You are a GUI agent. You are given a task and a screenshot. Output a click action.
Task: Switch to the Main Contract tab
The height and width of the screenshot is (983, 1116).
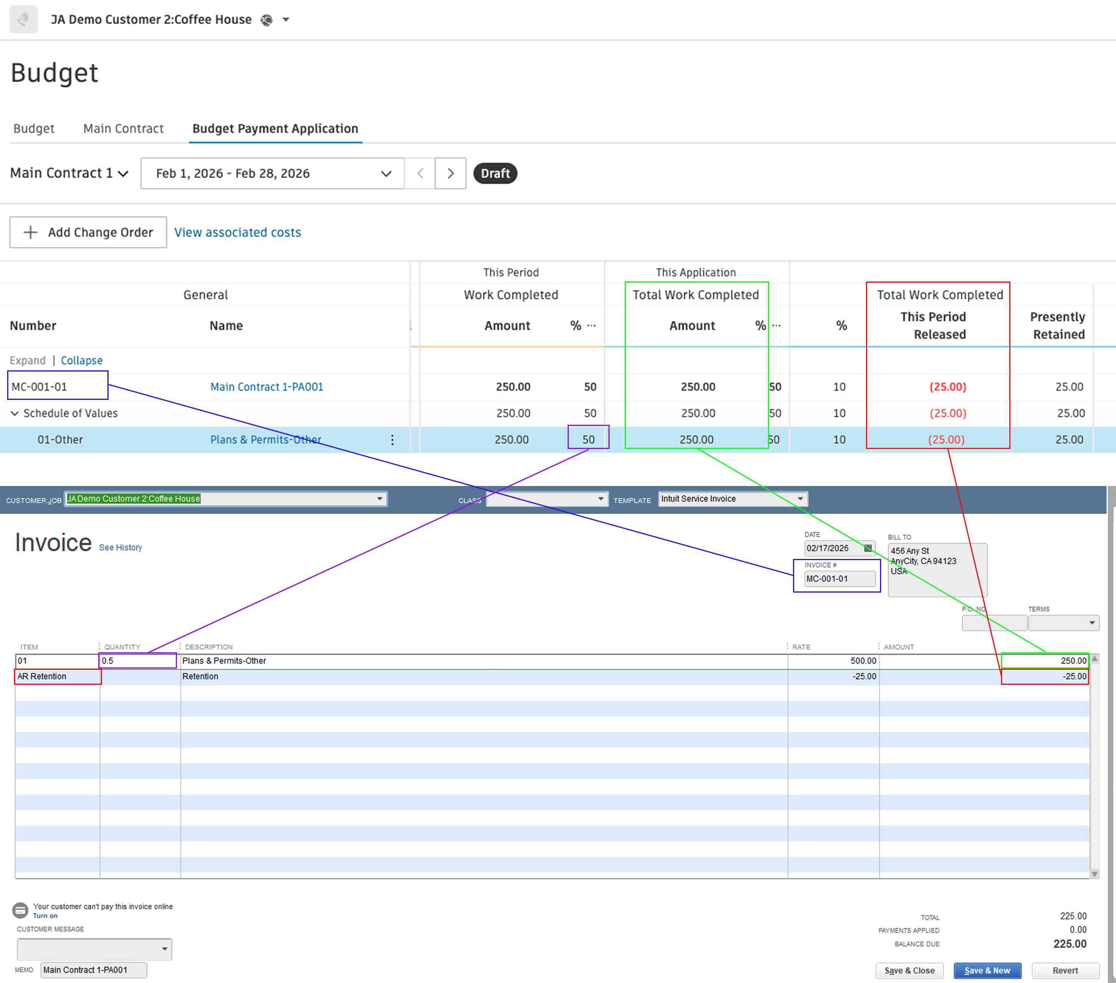(x=123, y=129)
